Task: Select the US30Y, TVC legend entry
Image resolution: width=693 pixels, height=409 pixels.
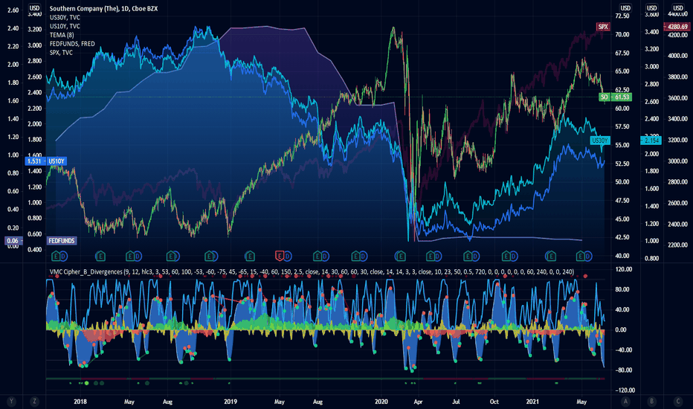Action: pyautogui.click(x=65, y=17)
